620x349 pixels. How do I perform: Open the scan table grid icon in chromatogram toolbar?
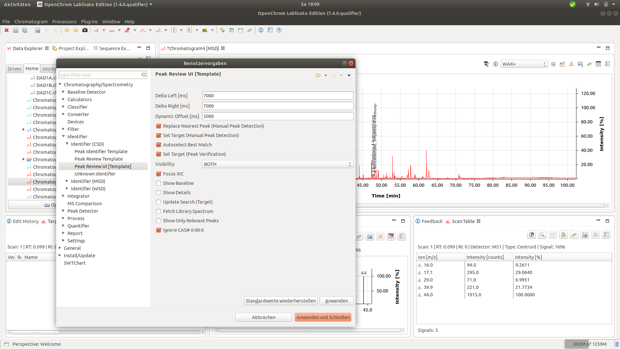point(598,64)
